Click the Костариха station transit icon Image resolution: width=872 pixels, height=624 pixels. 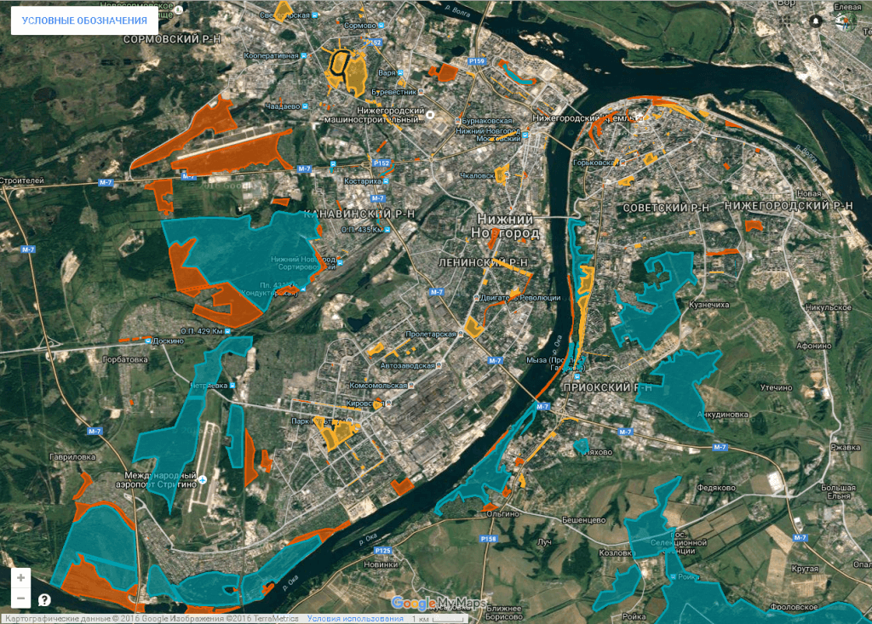pos(387,181)
